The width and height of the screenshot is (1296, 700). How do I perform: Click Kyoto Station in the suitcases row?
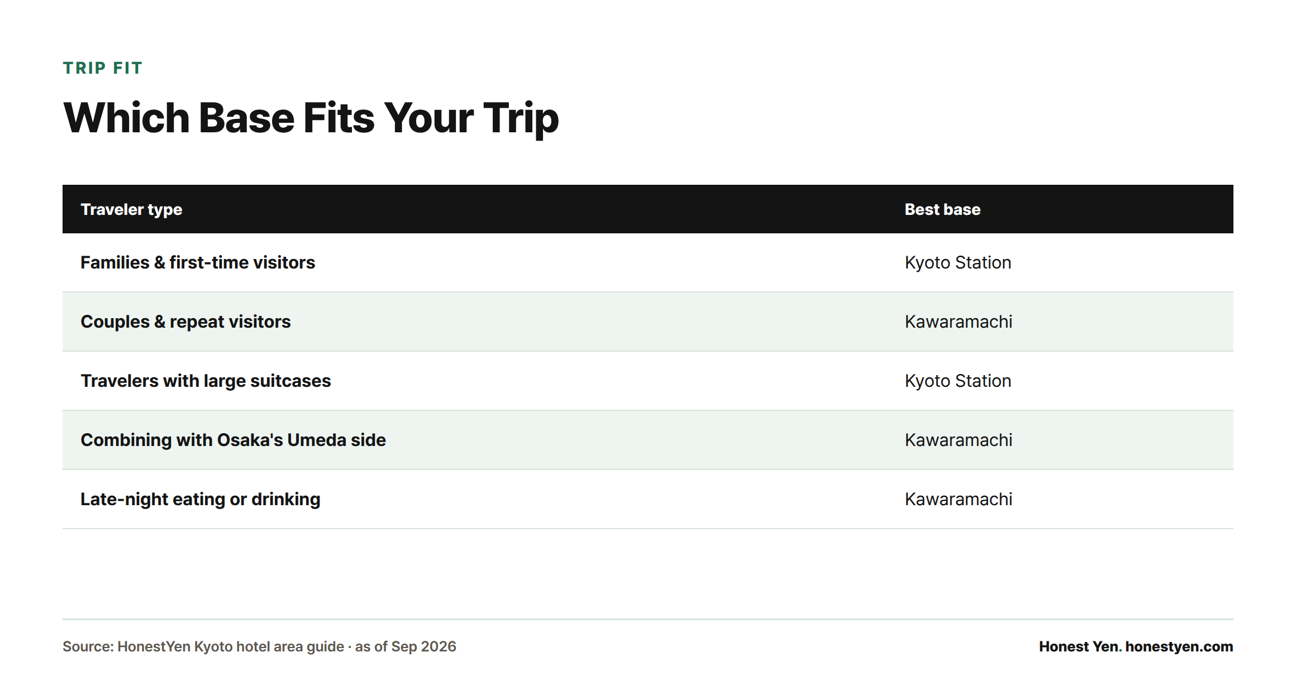958,381
